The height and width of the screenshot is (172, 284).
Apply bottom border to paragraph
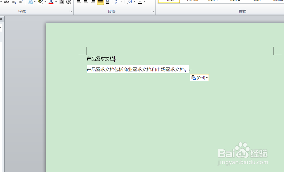click(x=140, y=2)
